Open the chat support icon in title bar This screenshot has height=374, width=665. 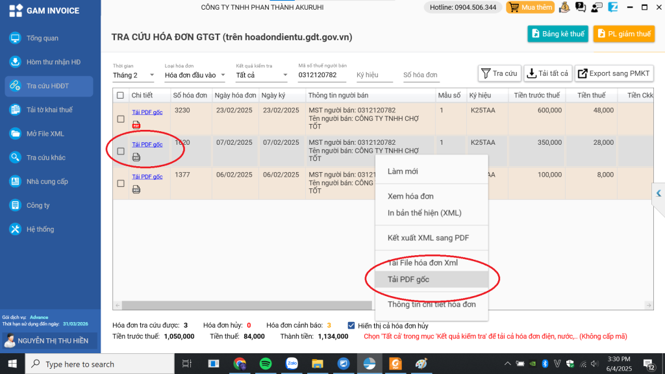click(x=580, y=7)
